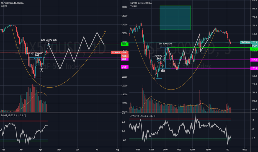Click the Feb date on the time axis
The width and height of the screenshot is (258, 152).
3,150
